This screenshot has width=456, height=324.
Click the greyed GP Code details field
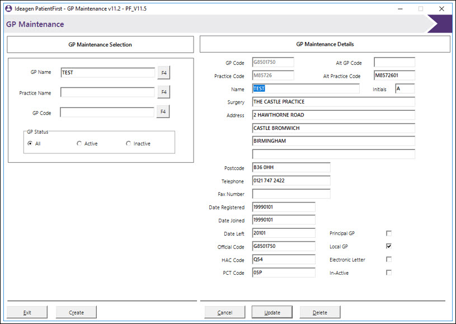(273, 62)
